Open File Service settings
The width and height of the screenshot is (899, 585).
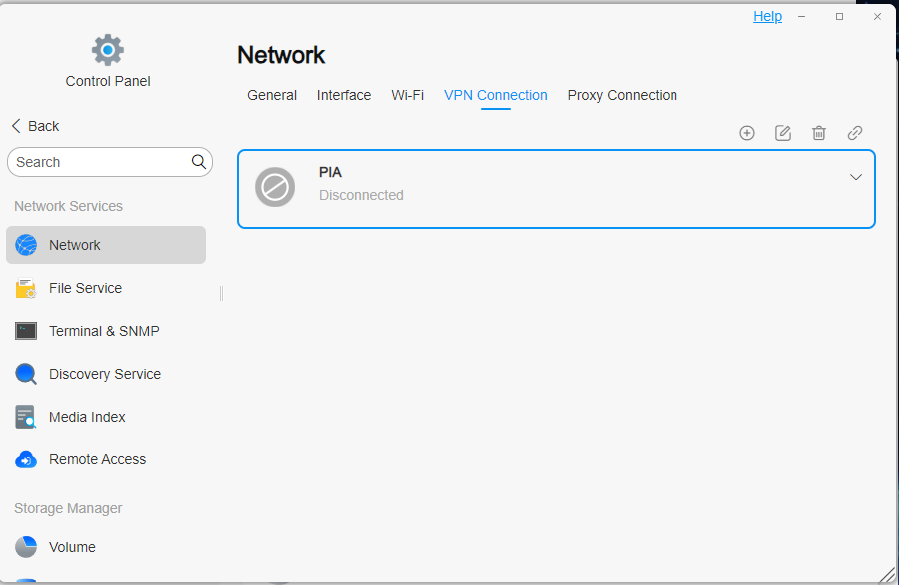pyautogui.click(x=106, y=288)
